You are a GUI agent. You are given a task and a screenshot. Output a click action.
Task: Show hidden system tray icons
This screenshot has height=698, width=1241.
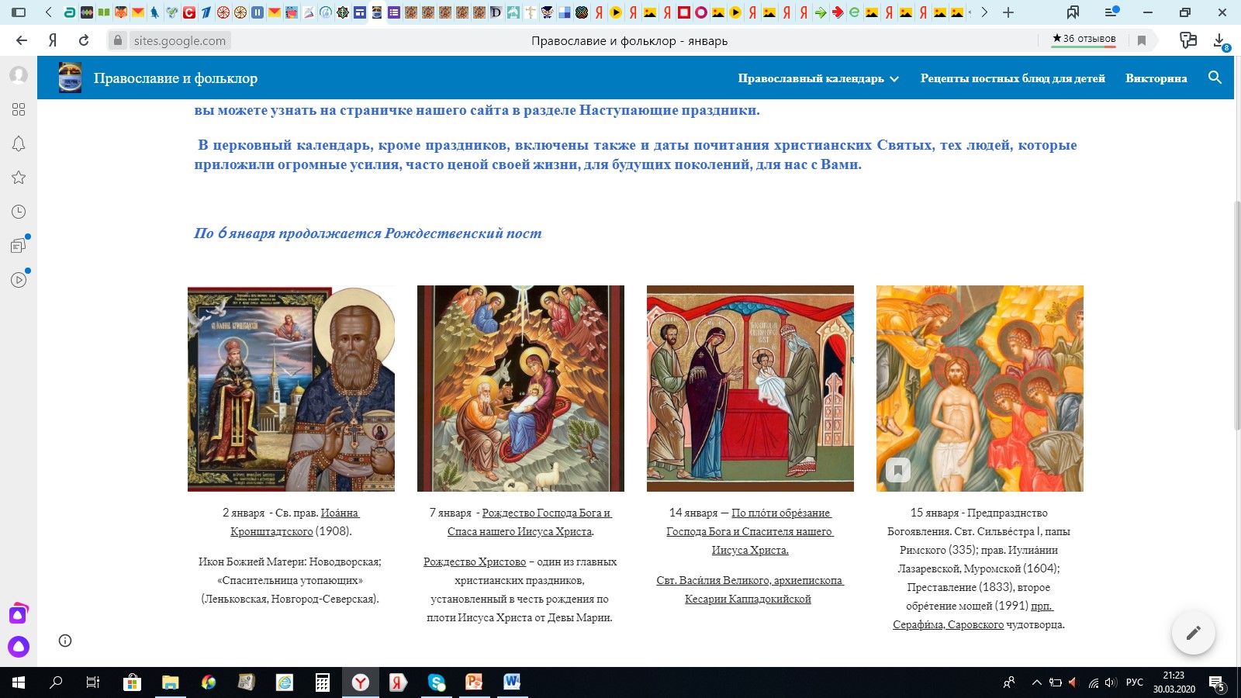[x=1036, y=682]
